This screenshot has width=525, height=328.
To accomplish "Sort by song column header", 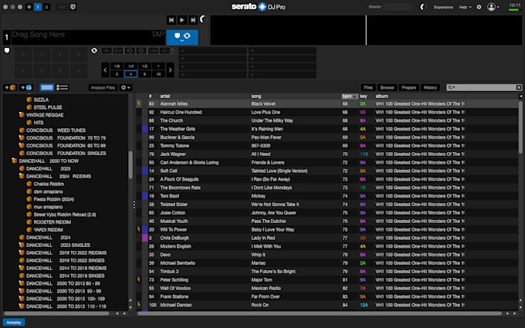I will tap(256, 96).
